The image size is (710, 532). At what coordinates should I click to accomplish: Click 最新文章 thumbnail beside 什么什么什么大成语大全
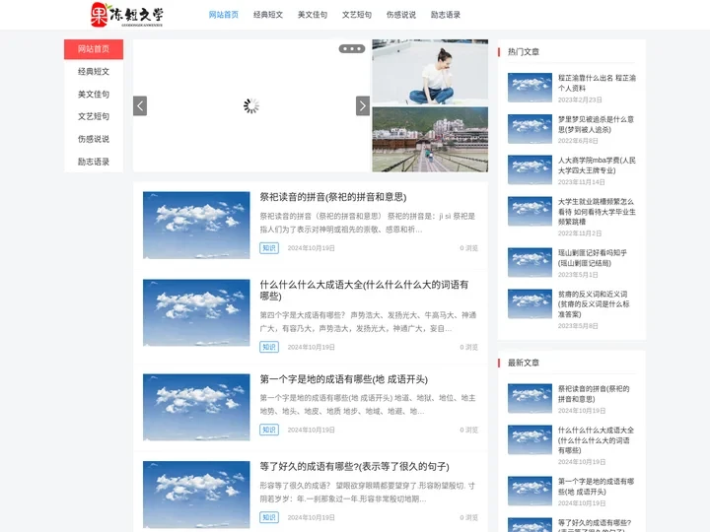click(x=530, y=439)
